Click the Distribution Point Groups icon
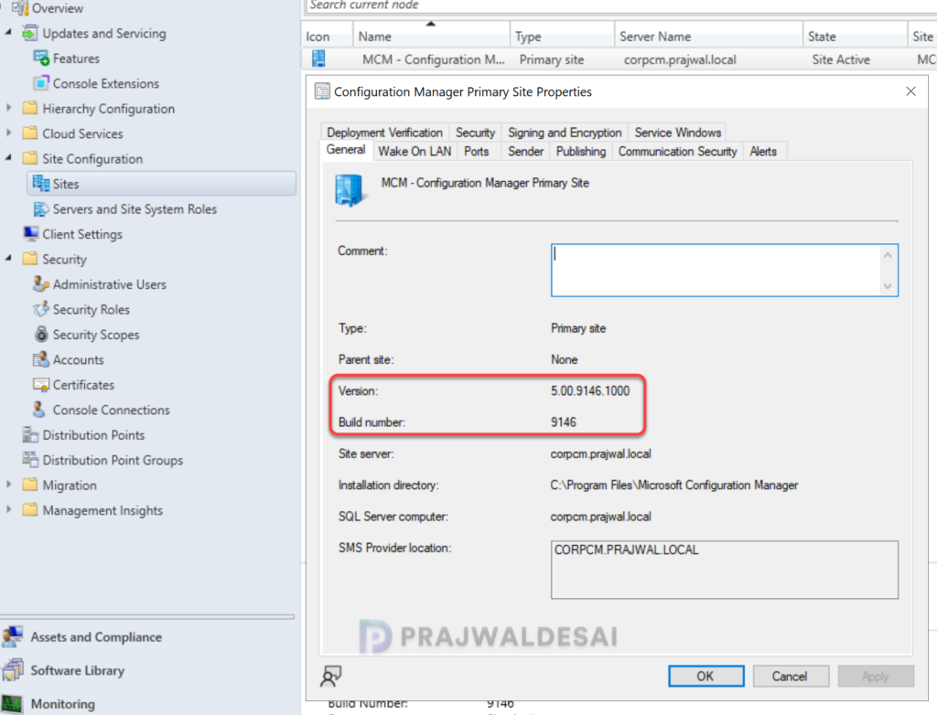937x715 pixels. coord(30,460)
